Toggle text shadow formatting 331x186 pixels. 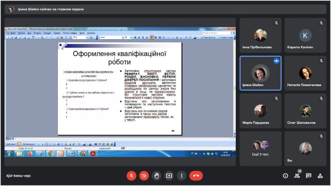(147, 37)
